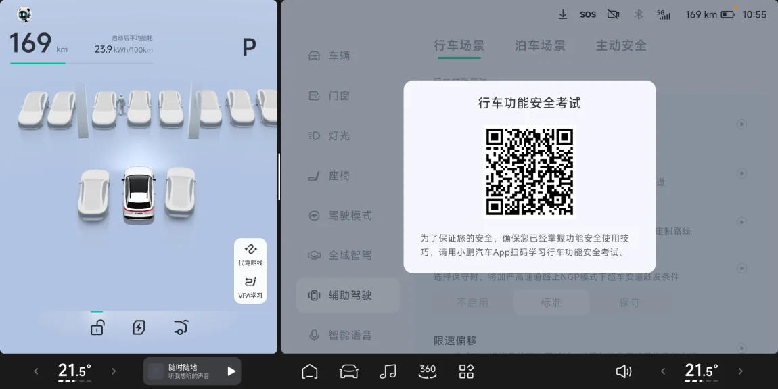This screenshot has width=778, height=389.
Task: Go to home screen icon
Action: click(x=310, y=371)
